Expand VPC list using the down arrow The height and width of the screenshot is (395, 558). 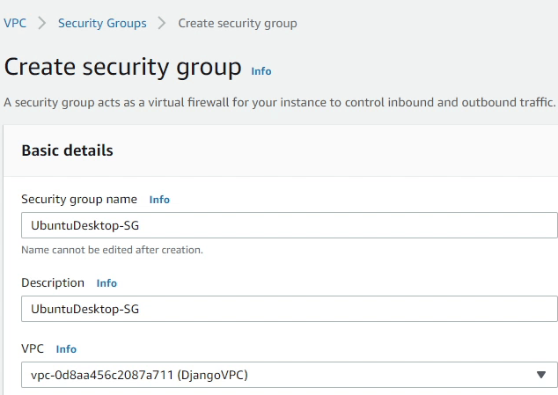coord(541,376)
